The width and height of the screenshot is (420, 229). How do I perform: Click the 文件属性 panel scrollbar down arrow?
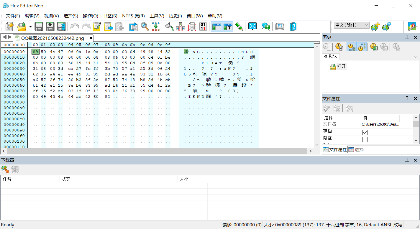pos(416,141)
